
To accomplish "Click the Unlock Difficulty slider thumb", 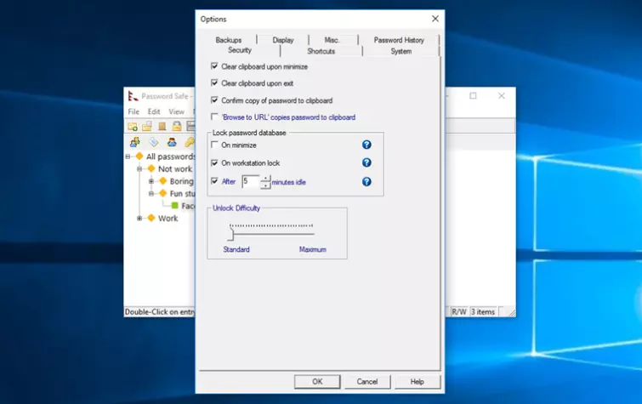I will point(230,234).
